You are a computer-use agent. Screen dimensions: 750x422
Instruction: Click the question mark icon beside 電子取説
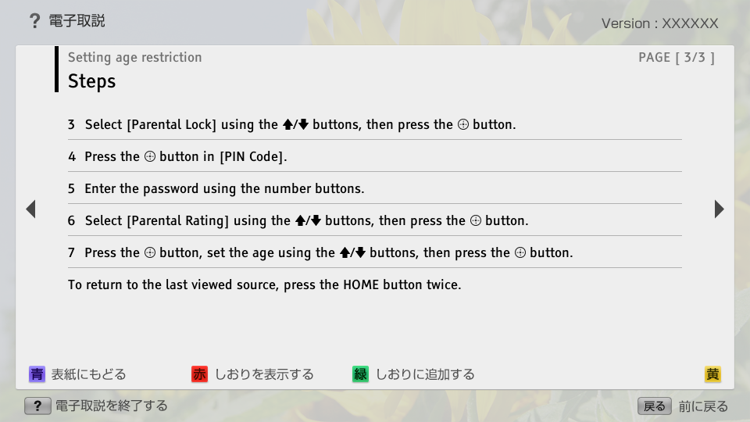click(x=34, y=21)
